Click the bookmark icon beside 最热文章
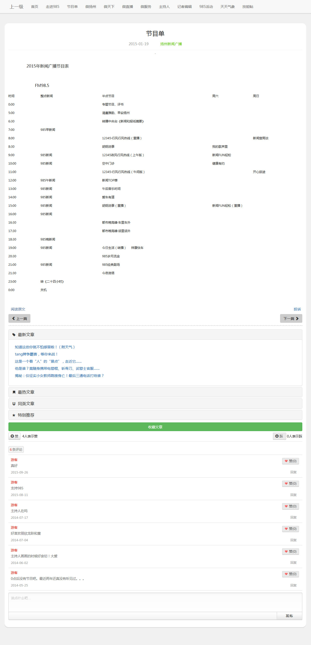The image size is (311, 645). (x=14, y=392)
